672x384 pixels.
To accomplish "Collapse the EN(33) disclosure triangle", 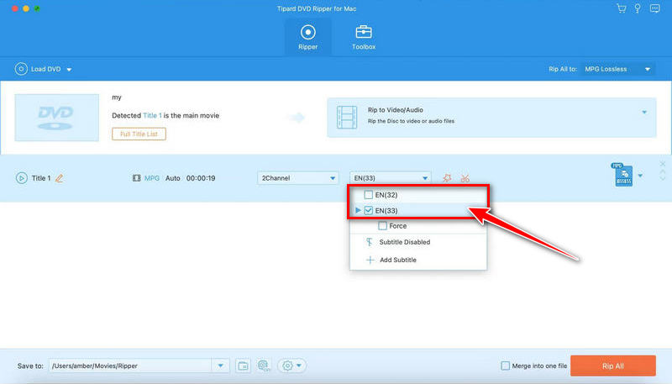I will point(358,210).
